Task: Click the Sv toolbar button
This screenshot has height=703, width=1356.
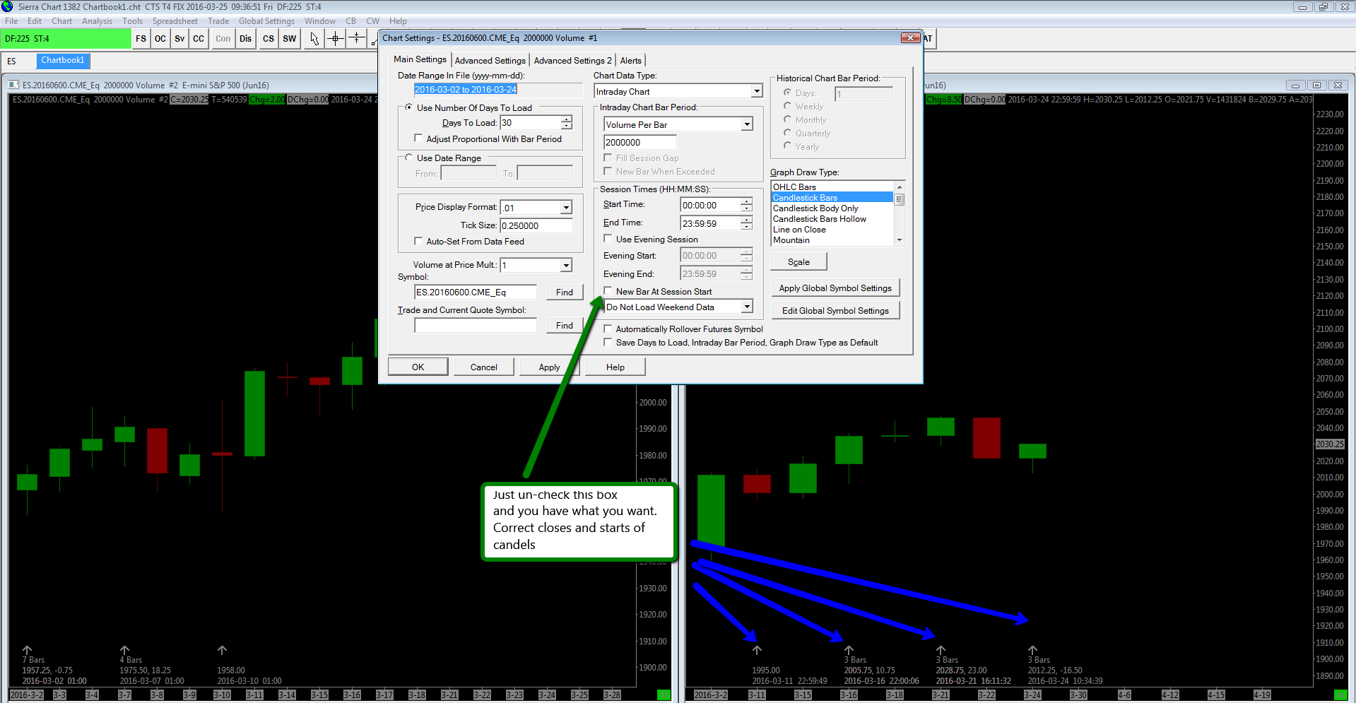Action: (179, 39)
